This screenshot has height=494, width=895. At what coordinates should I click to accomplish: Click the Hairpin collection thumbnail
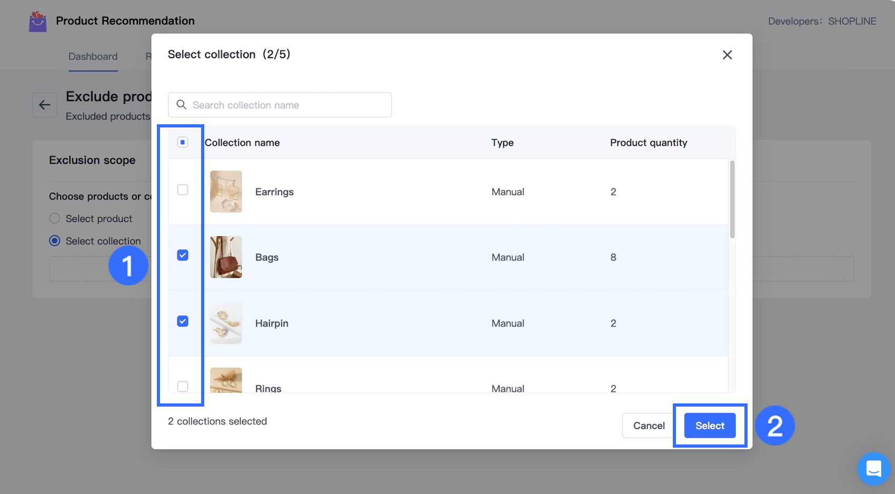(226, 323)
